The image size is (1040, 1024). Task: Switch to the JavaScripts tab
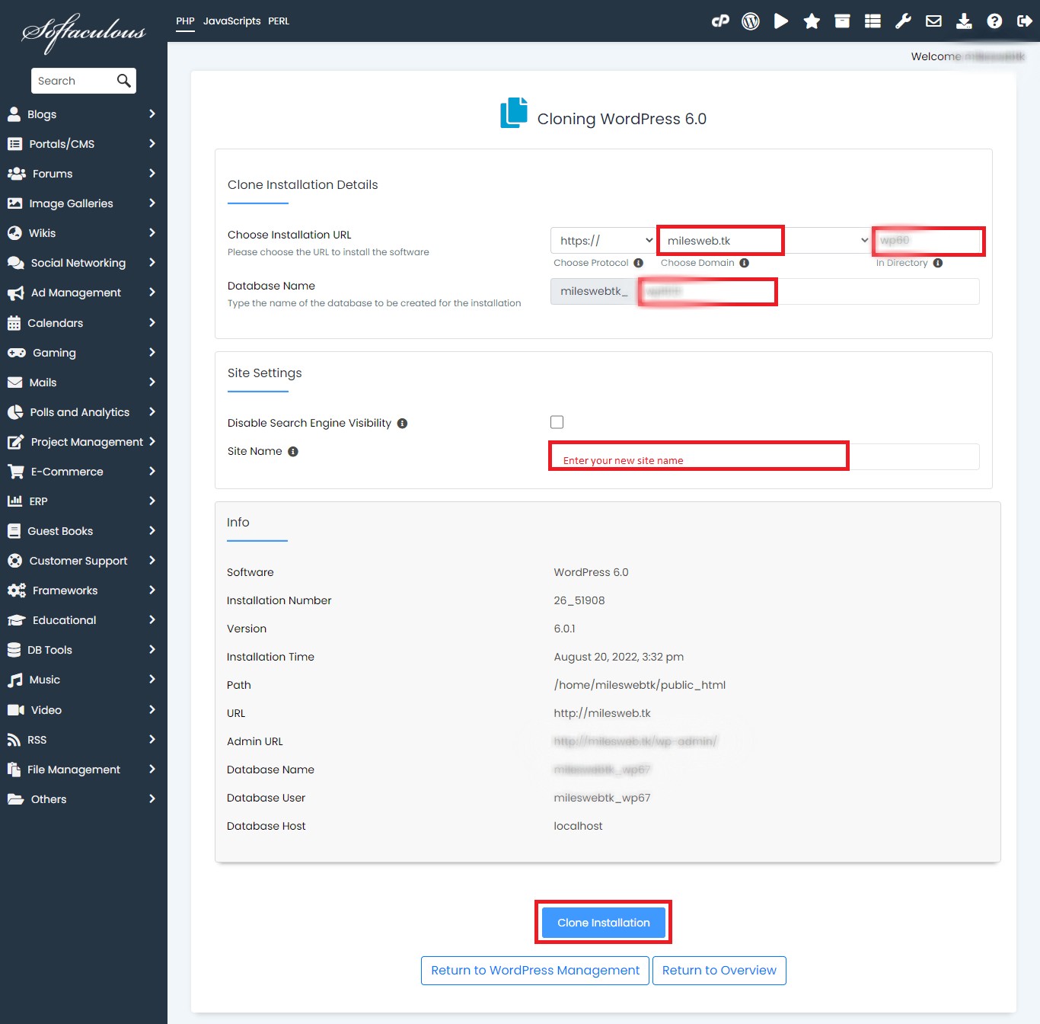[x=231, y=21]
